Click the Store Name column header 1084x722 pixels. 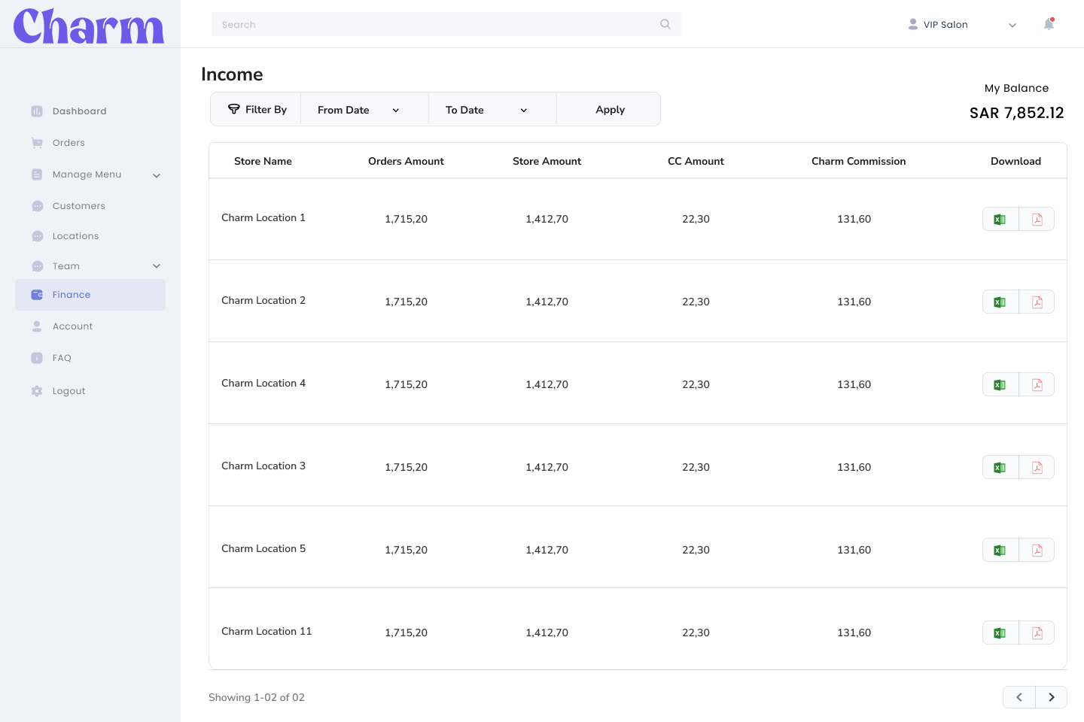(263, 161)
